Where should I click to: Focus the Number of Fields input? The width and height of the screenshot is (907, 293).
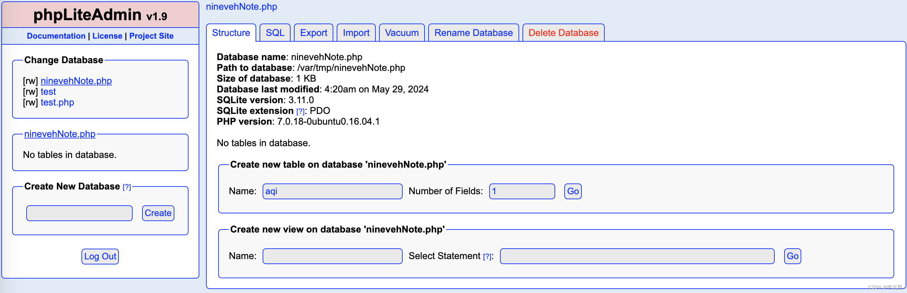[x=522, y=192]
